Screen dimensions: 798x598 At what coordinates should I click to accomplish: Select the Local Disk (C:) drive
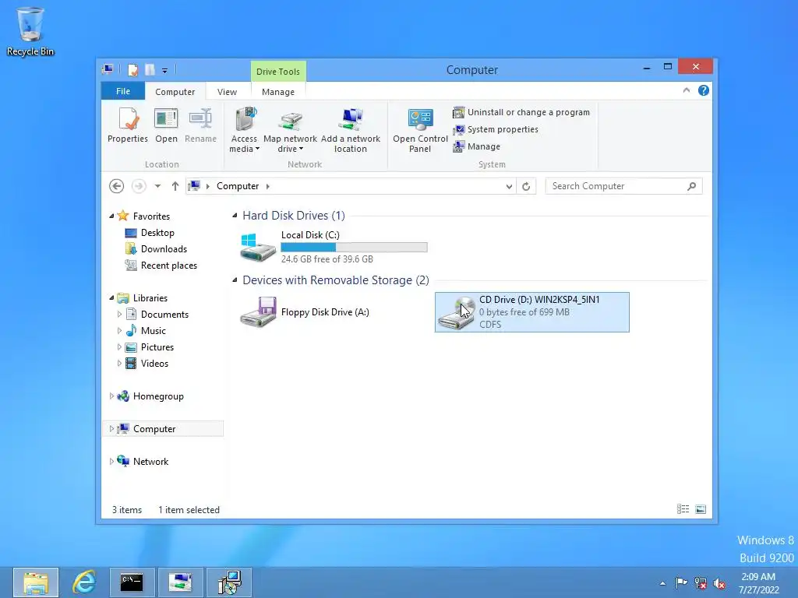pyautogui.click(x=334, y=247)
